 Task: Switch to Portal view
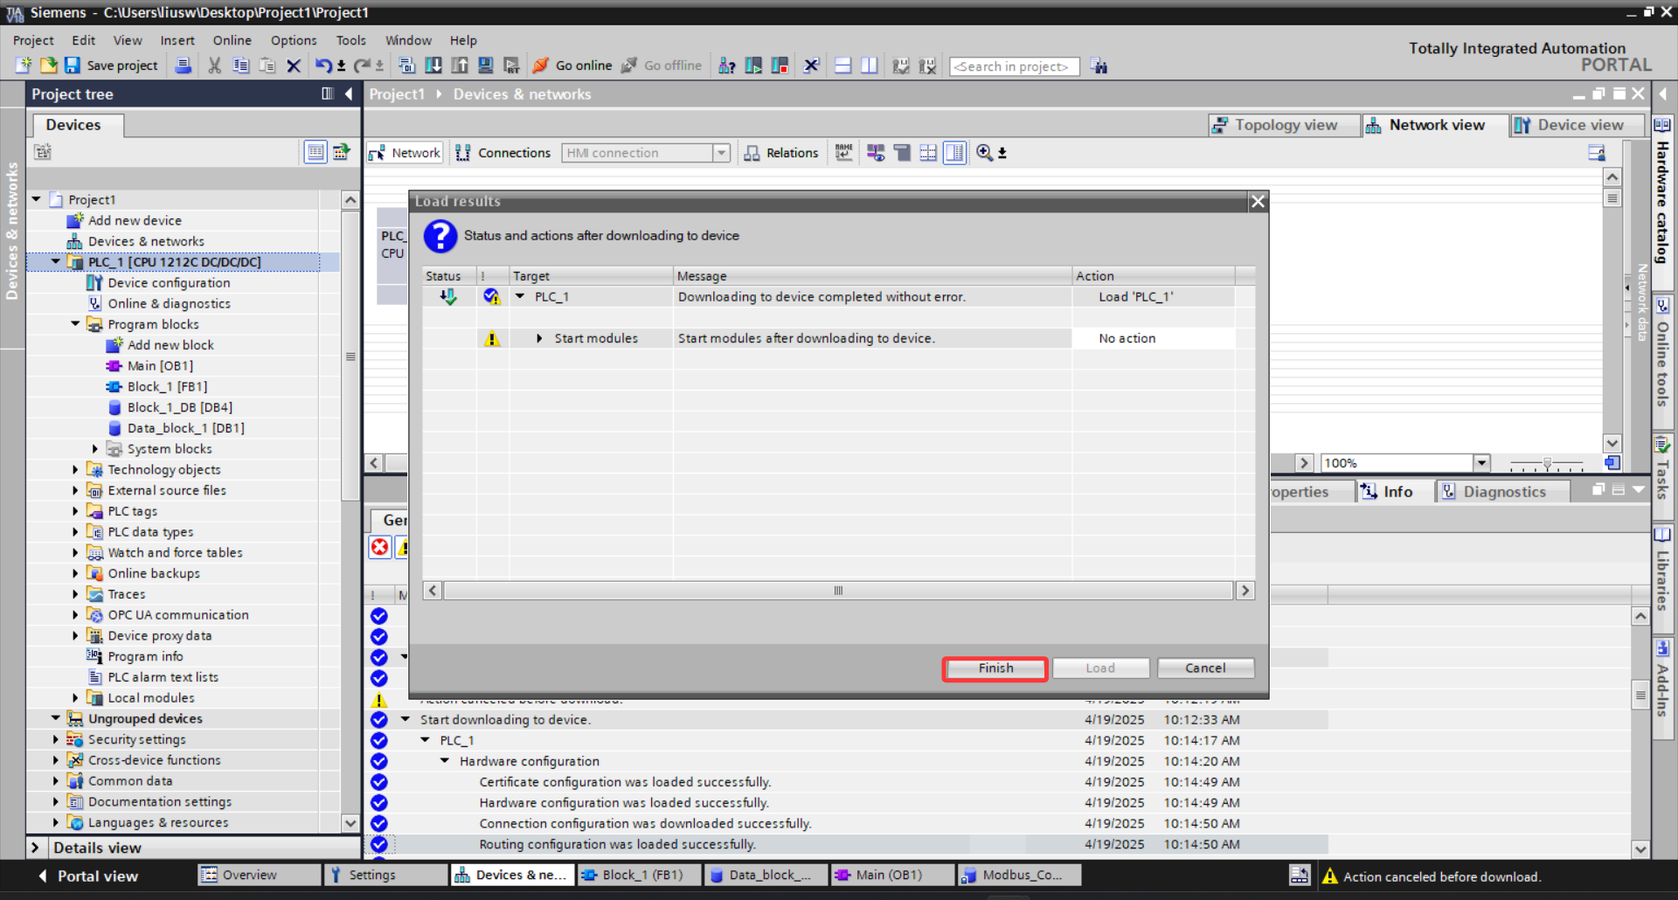[87, 876]
